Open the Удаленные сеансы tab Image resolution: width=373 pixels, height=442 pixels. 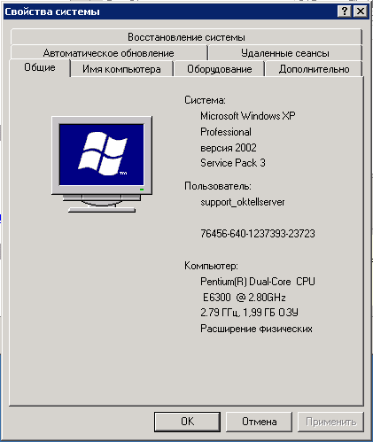pos(285,53)
